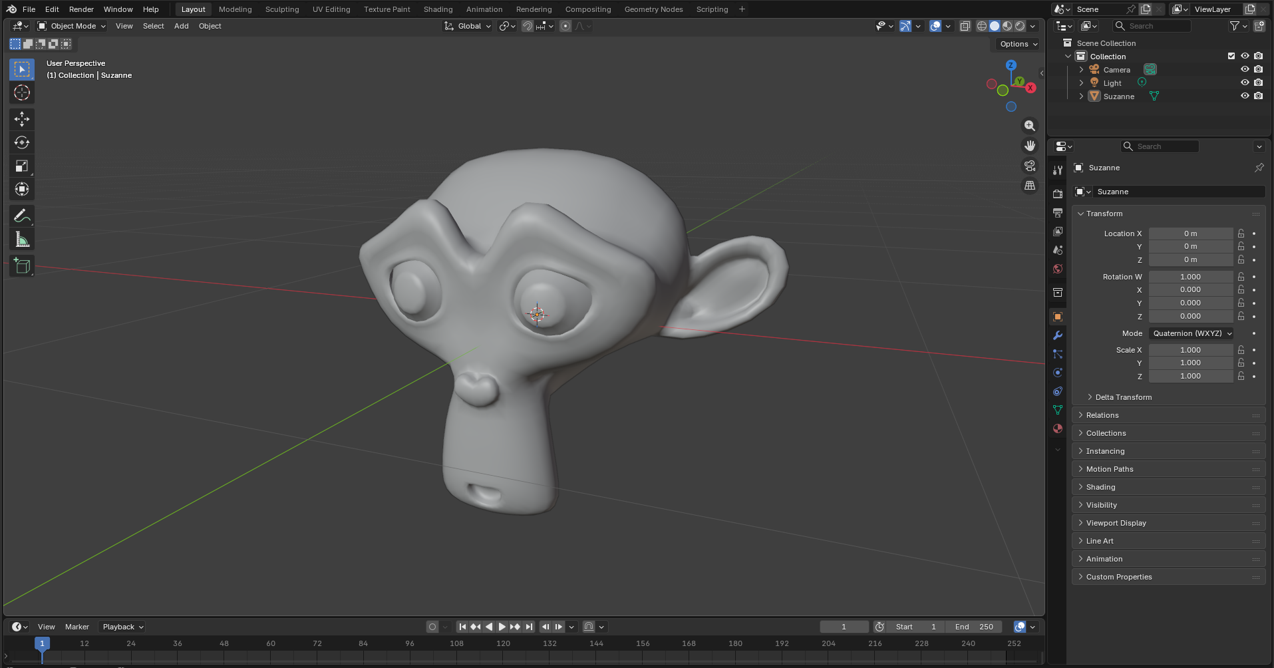This screenshot has height=668, width=1274.
Task: Click the End frame 250 field
Action: (x=974, y=627)
